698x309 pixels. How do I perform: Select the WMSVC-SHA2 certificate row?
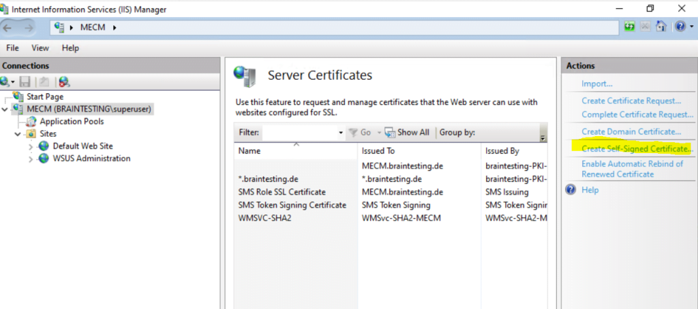coord(391,218)
